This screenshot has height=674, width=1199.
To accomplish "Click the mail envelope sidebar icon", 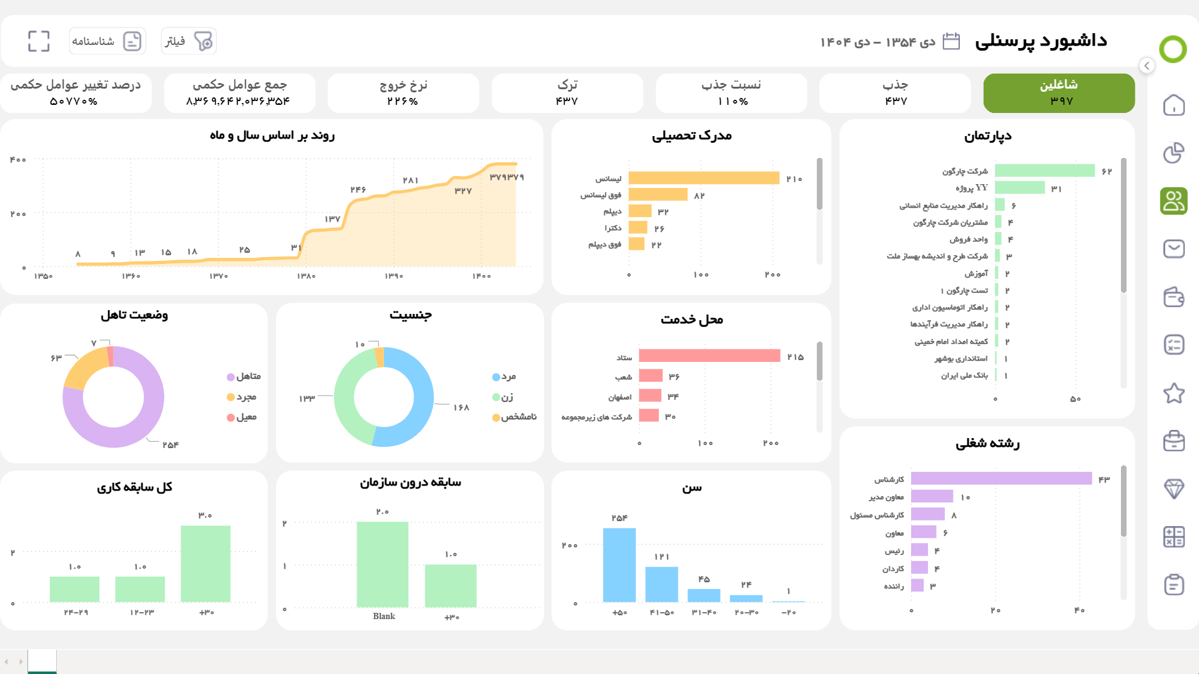I will [1173, 249].
